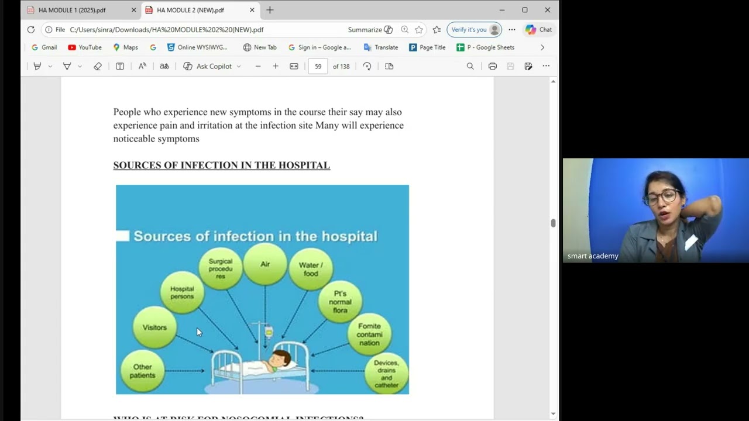Image resolution: width=749 pixels, height=421 pixels.
Task: Click the scrollbar down arrow
Action: tap(553, 414)
